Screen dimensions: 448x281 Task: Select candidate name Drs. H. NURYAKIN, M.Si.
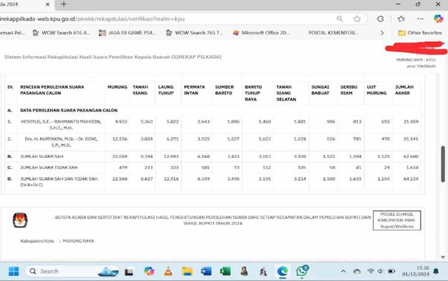[61, 142]
